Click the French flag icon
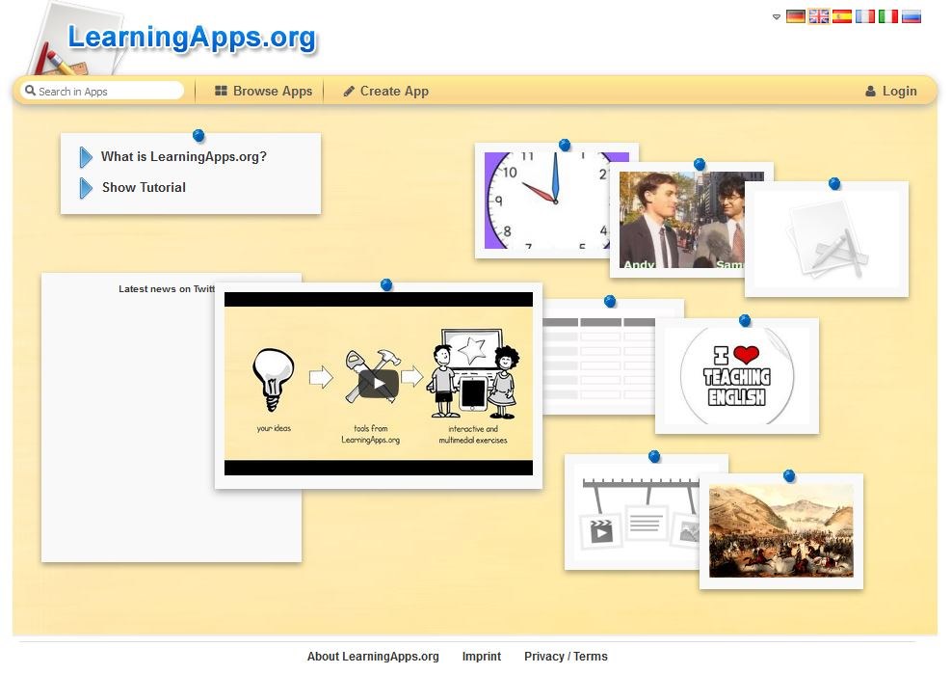Image resolution: width=951 pixels, height=674 pixels. 865,16
